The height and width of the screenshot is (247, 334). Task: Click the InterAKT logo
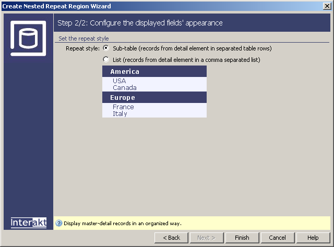point(29,223)
